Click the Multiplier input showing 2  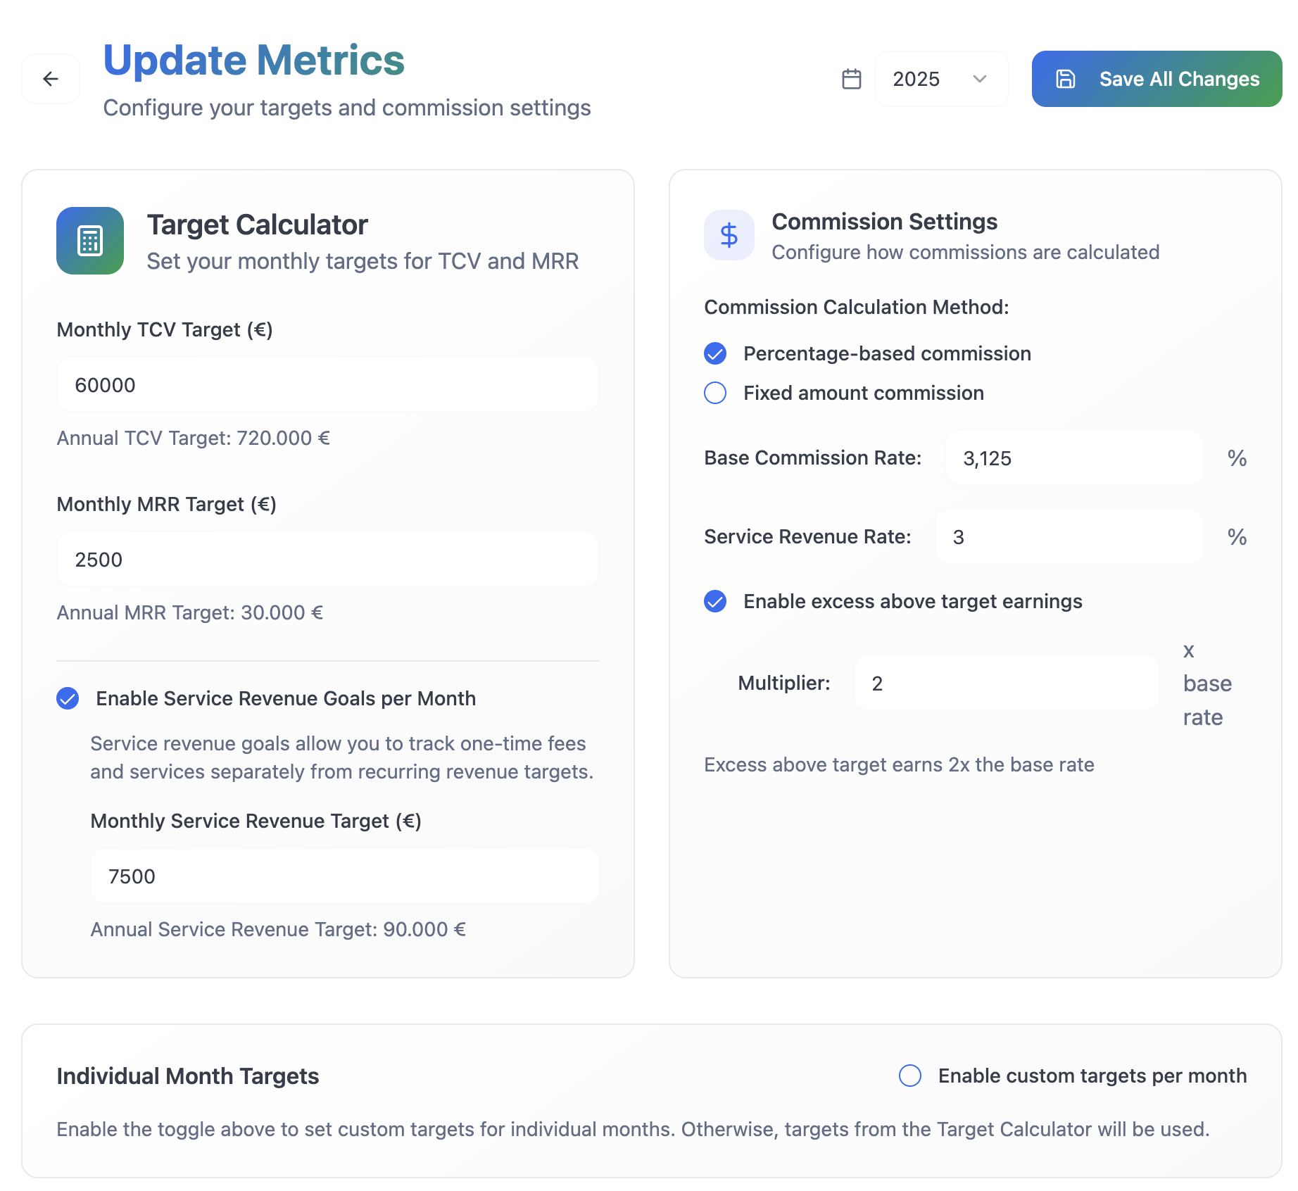coord(1006,683)
